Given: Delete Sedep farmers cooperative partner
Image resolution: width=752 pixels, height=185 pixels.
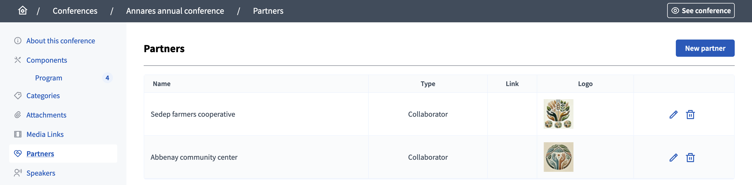Looking at the screenshot, I should coord(690,115).
